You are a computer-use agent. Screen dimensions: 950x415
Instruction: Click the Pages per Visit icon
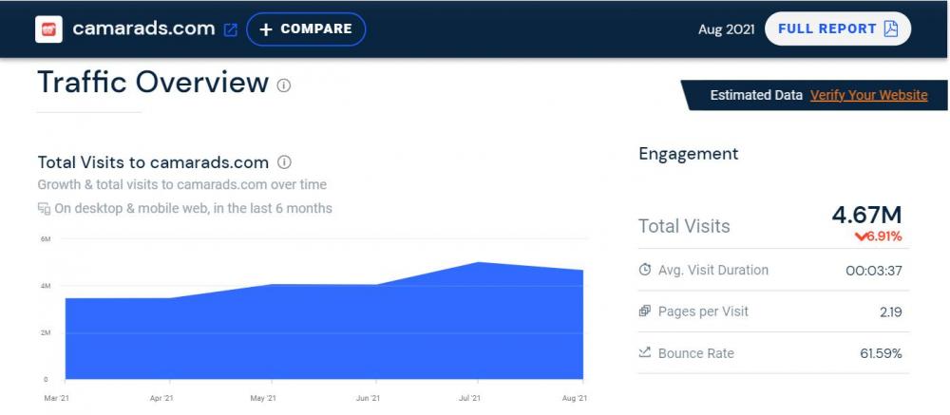[645, 311]
